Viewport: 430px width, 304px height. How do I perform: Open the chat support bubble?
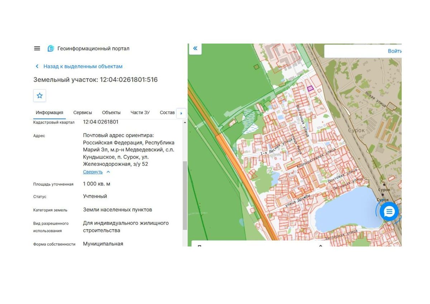(x=389, y=212)
